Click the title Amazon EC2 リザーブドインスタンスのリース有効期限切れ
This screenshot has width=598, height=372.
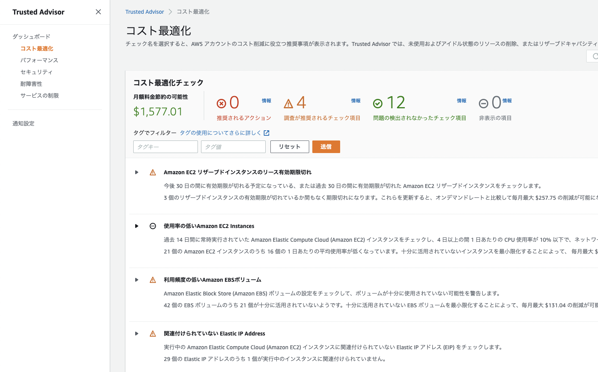[x=237, y=172]
